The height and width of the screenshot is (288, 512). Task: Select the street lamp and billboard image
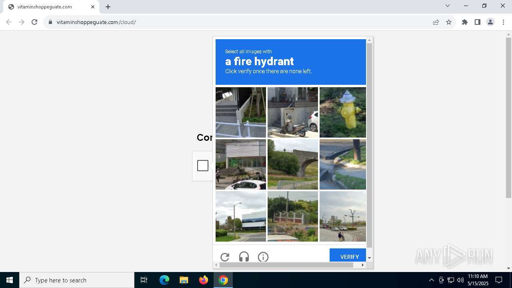coord(241,216)
